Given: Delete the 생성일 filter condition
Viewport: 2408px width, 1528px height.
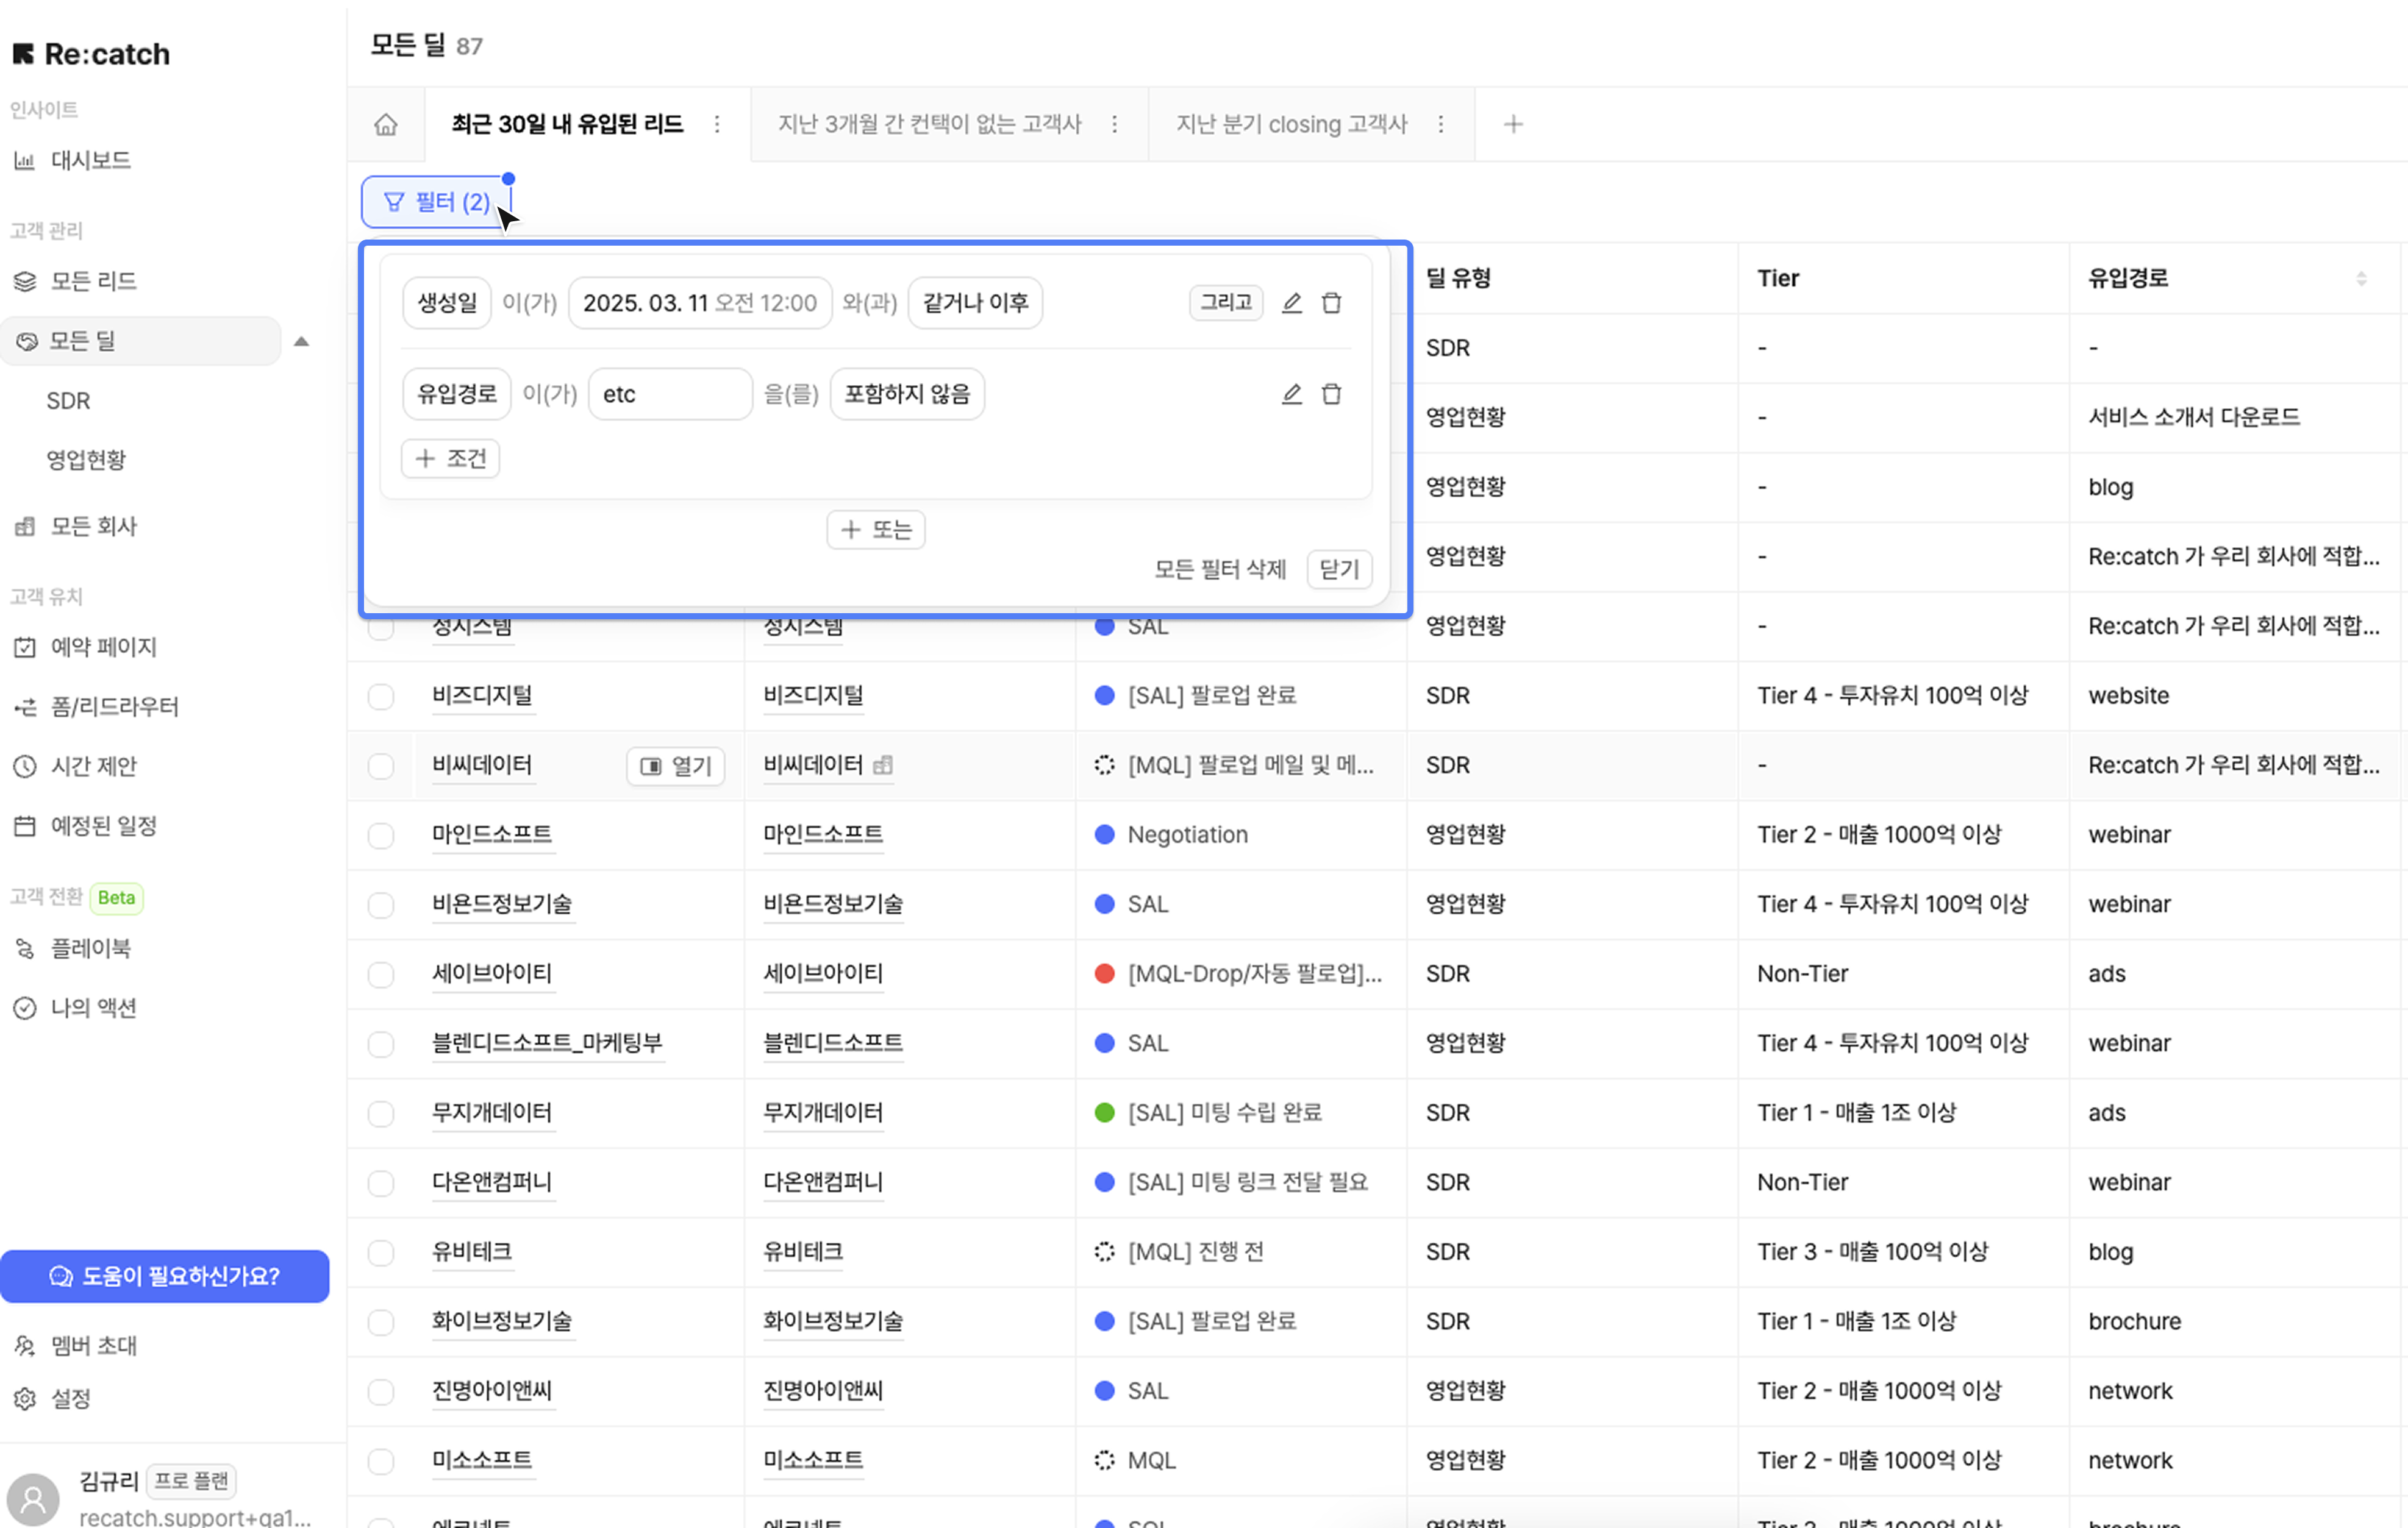Looking at the screenshot, I should point(1331,303).
